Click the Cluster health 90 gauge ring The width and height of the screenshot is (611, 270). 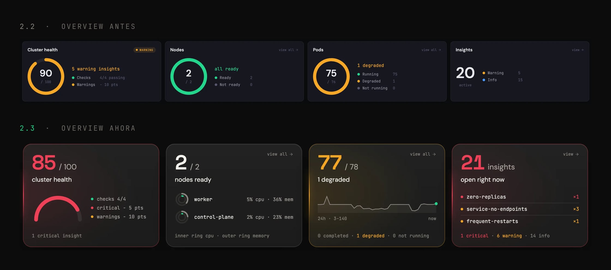(x=46, y=76)
